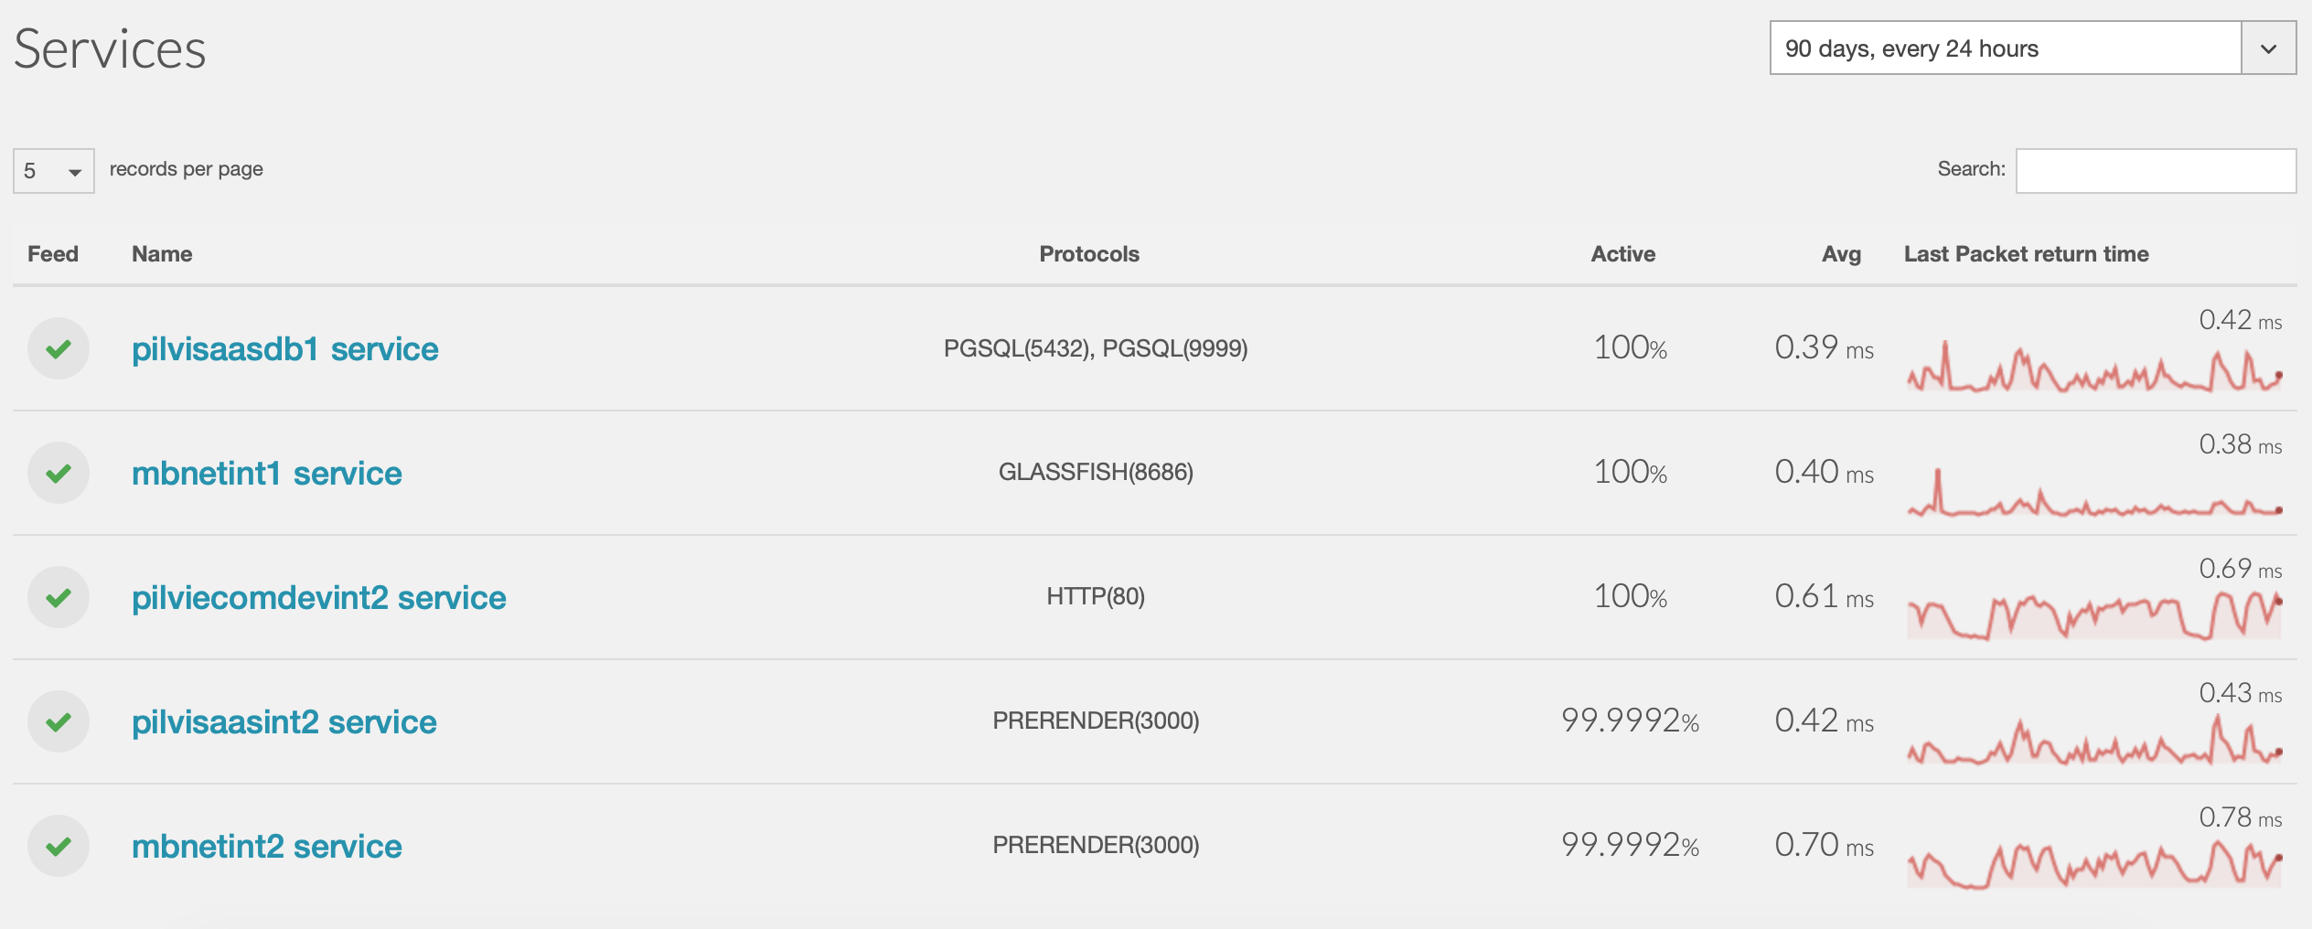Image resolution: width=2312 pixels, height=929 pixels.
Task: Open the pilvisaasdb1 packet return time sparkline
Action: [x=2094, y=367]
